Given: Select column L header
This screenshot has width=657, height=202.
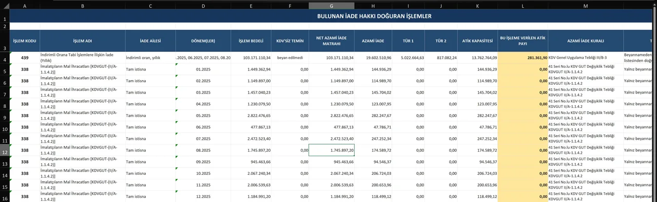Looking at the screenshot, I should (x=523, y=6).
